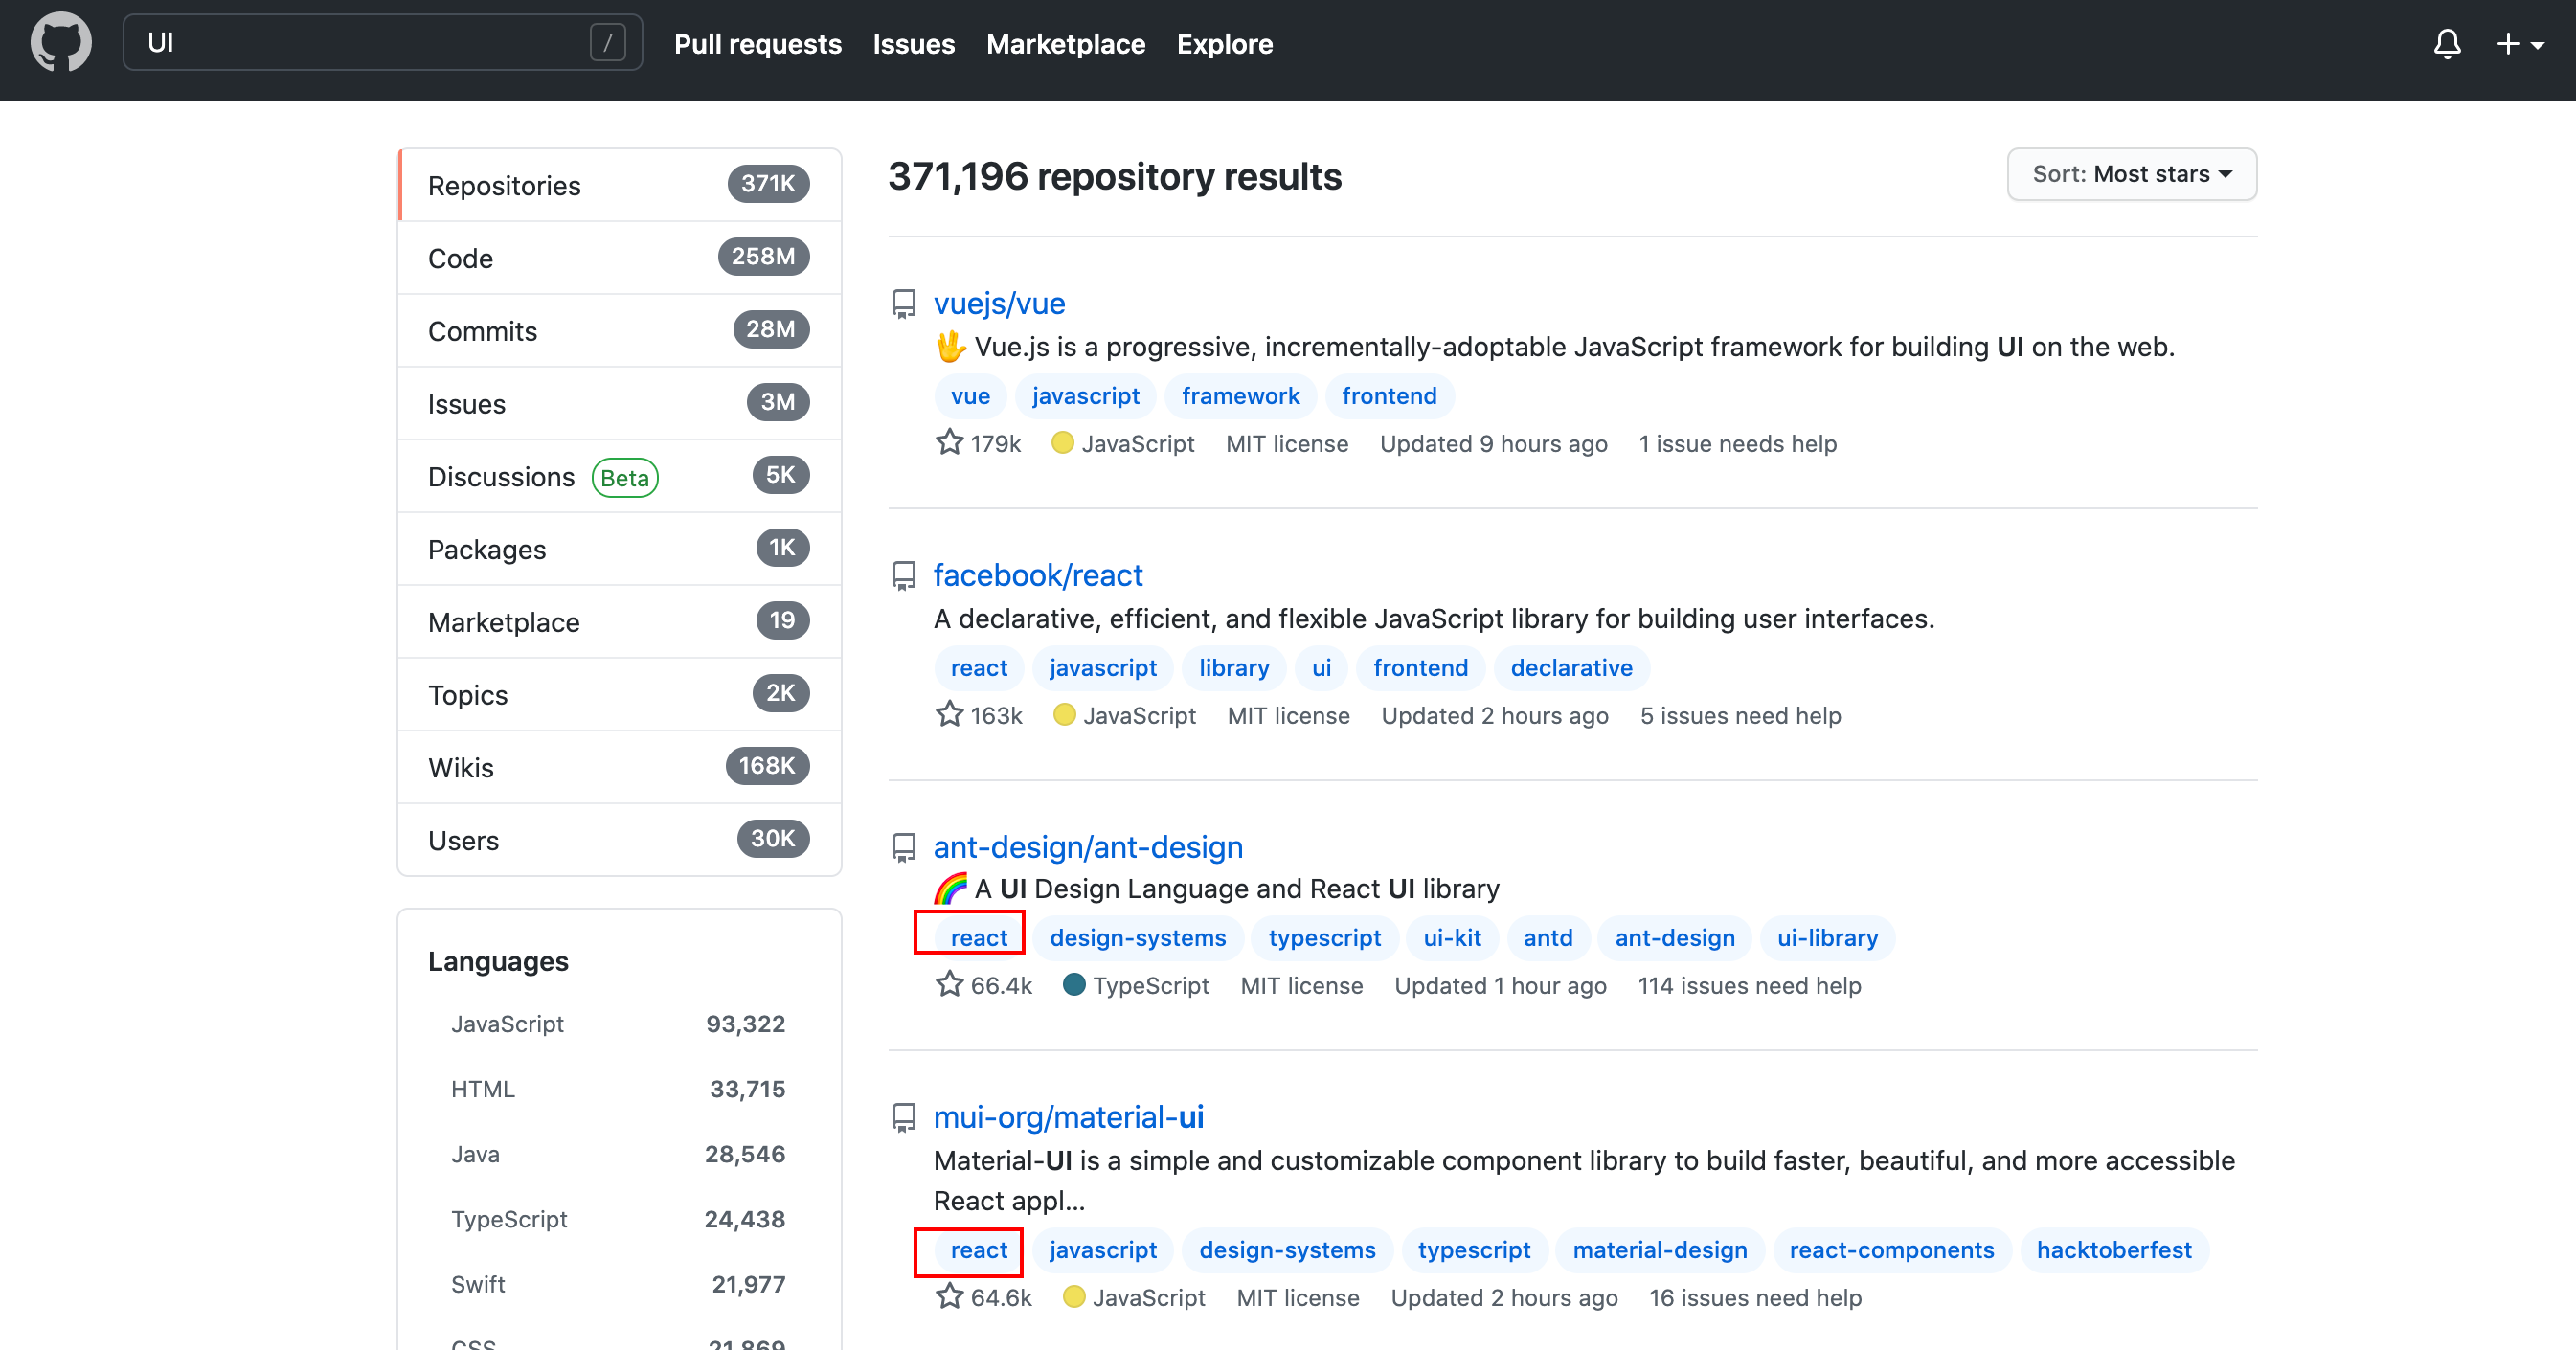Open the ant-design/ant-design repository link

pyautogui.click(x=1088, y=847)
